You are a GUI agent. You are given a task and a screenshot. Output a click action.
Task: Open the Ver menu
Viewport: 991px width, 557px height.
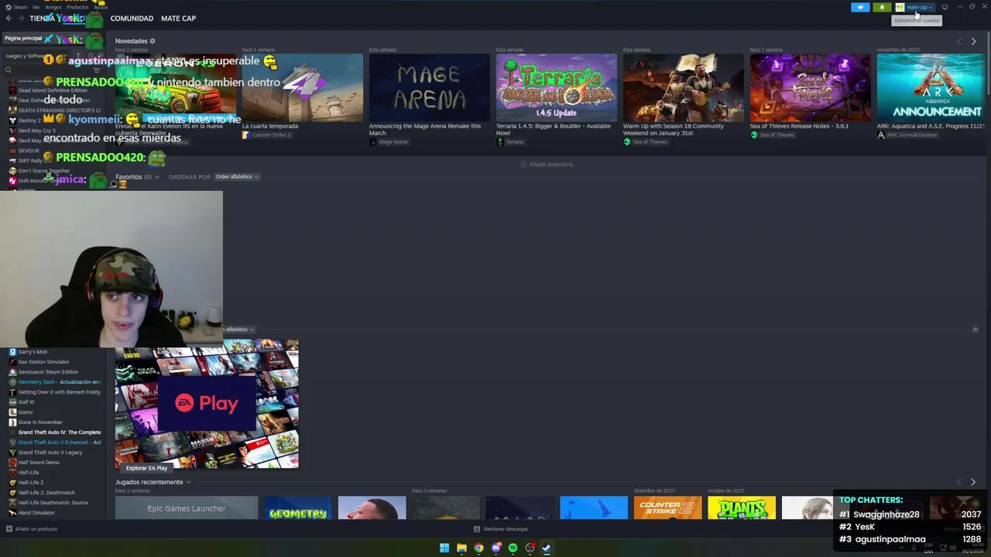[x=36, y=7]
